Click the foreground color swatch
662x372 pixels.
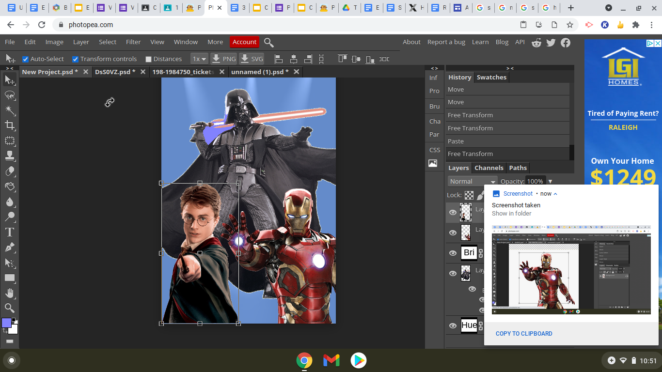(x=6, y=323)
